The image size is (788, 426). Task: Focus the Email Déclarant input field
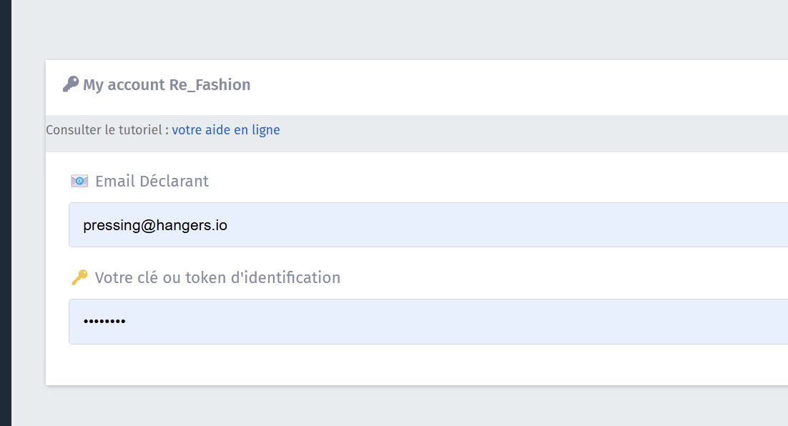429,225
